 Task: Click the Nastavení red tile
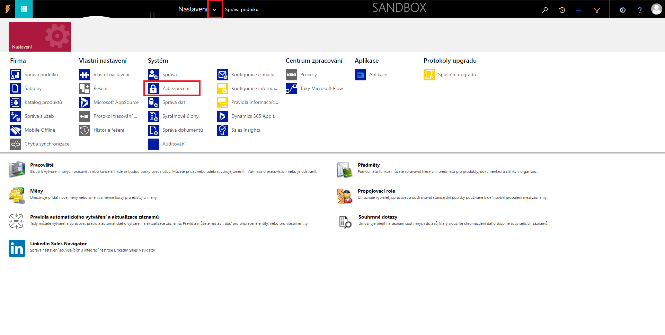(x=40, y=37)
